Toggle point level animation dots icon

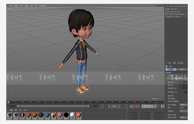click(158, 106)
